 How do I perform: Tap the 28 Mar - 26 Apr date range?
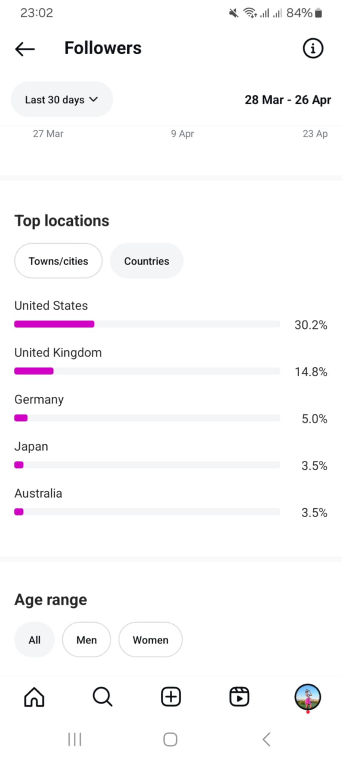click(x=288, y=100)
